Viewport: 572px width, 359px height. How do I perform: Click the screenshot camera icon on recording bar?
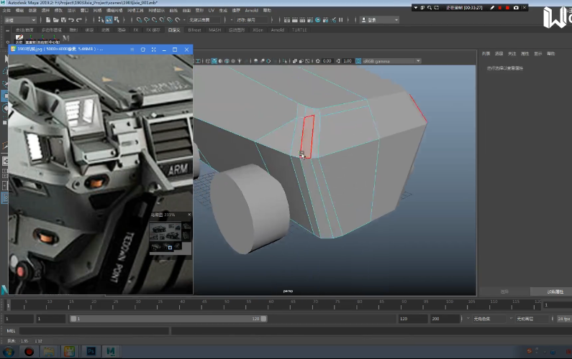tap(517, 7)
